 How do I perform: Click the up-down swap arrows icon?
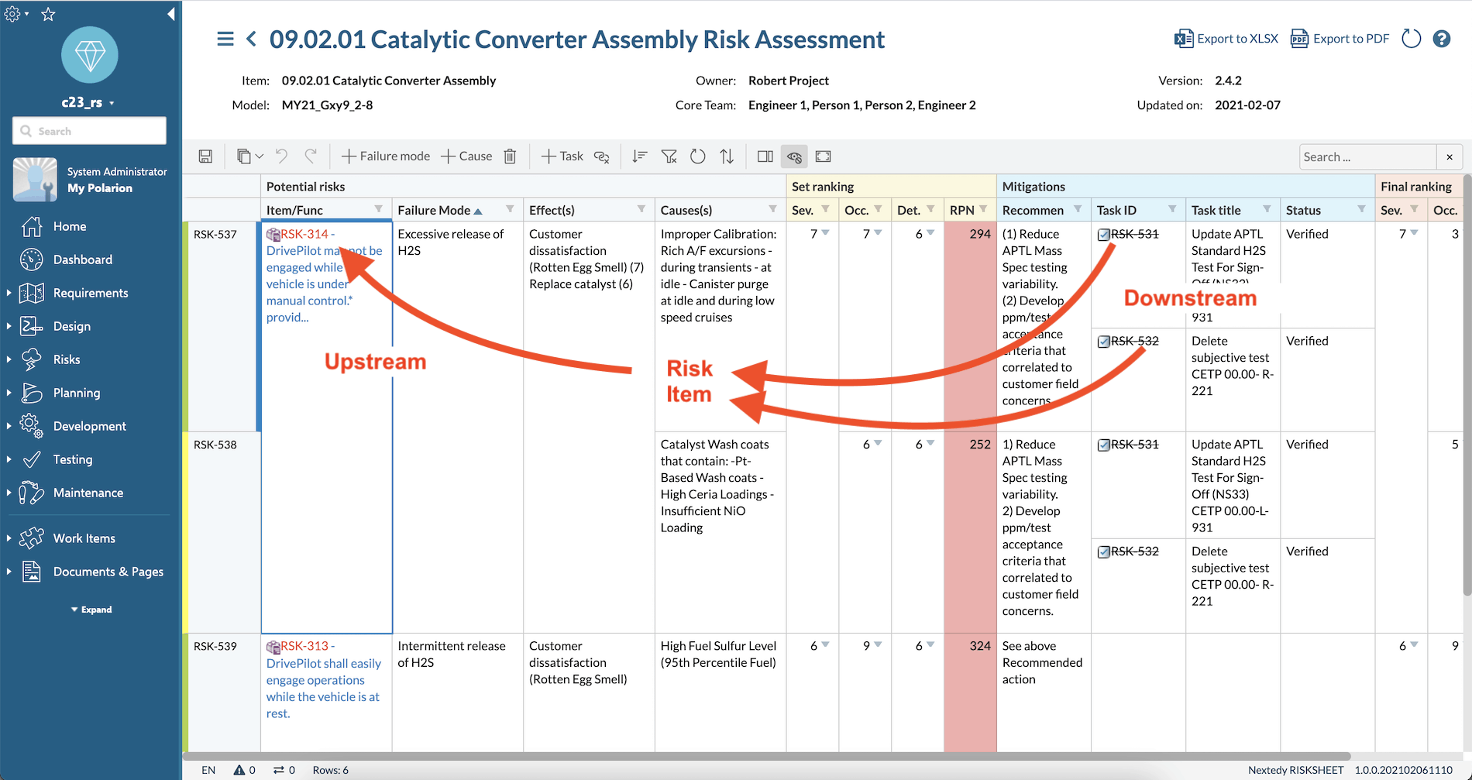tap(727, 156)
